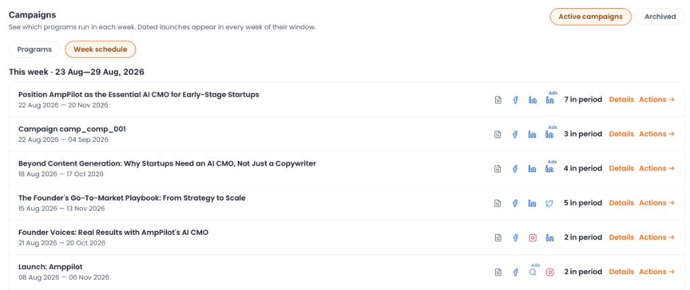Image resolution: width=690 pixels, height=290 pixels.
Task: Click Facebook icon in Founder Voices row
Action: pos(515,238)
